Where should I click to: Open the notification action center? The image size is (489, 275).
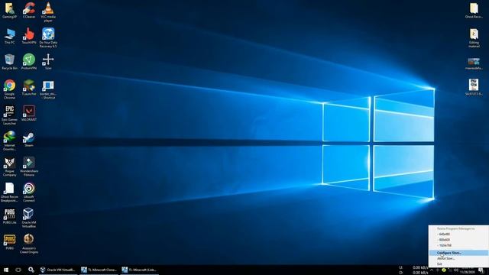point(481,270)
